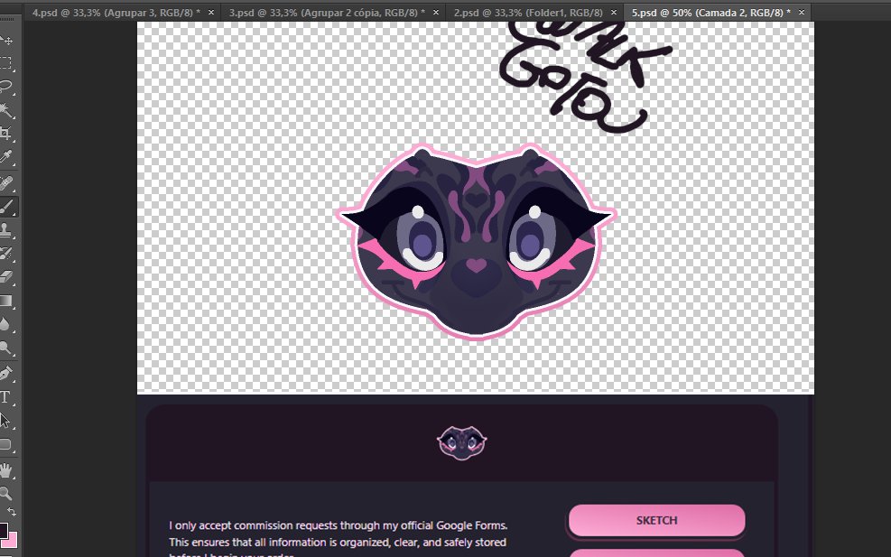Select the Eraser tool
The image size is (891, 557).
tap(6, 277)
